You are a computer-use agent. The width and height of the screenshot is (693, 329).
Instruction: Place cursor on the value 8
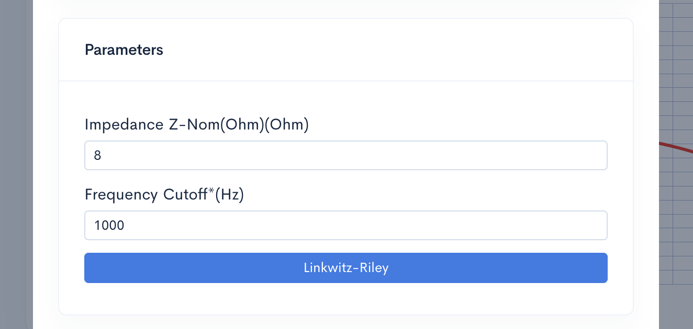tap(98, 156)
